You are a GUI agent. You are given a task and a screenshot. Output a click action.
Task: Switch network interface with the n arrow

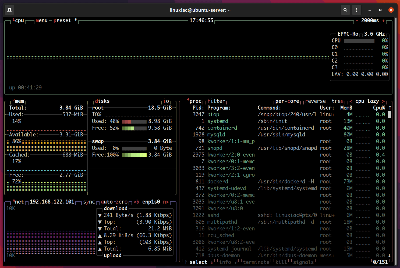point(166,202)
